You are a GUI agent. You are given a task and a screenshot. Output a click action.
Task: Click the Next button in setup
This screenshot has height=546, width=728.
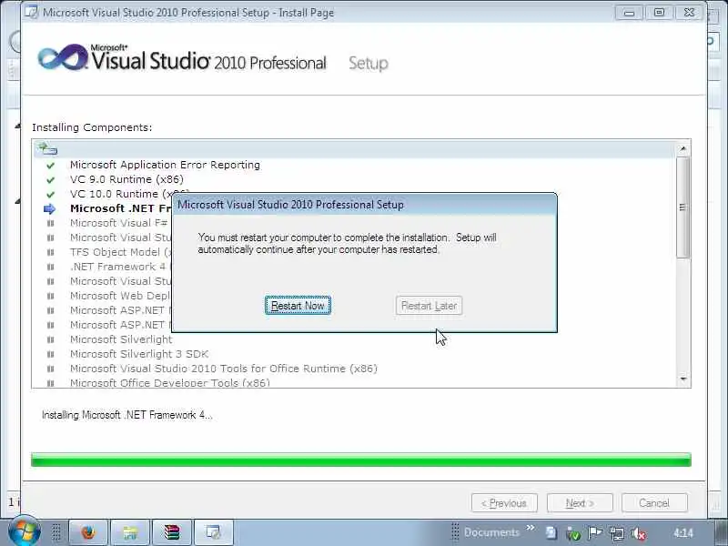click(x=580, y=503)
